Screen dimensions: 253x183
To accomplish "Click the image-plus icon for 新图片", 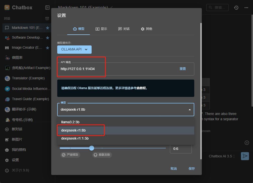I will [x=7, y=140].
